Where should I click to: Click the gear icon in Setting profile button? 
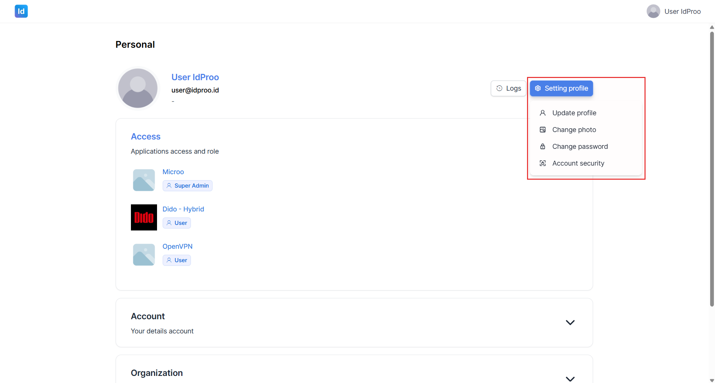tap(538, 88)
